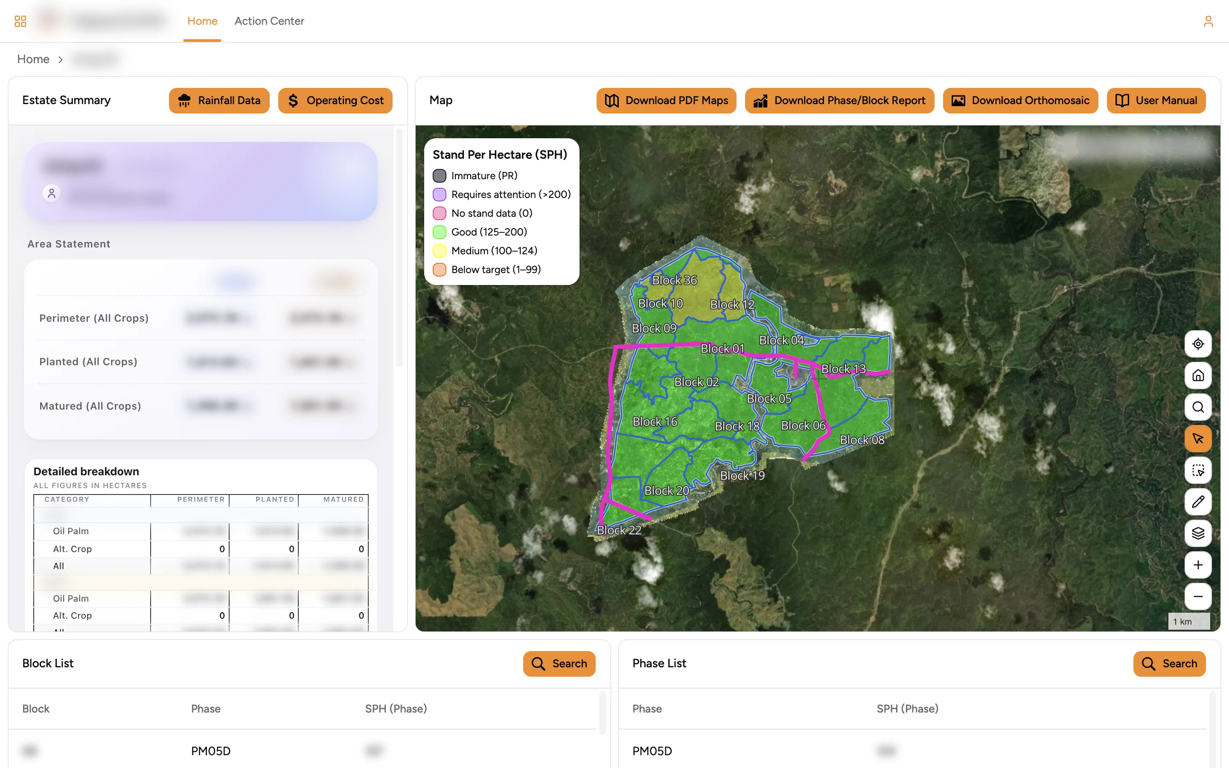This screenshot has width=1229, height=768.
Task: Open the User Manual
Action: point(1156,101)
